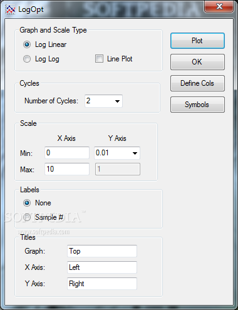
Task: Click the Y Axis title field containing Right
Action: [x=102, y=284]
